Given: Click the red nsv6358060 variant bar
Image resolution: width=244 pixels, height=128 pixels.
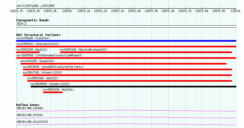Looking at the screenshot, I should click(x=126, y=47).
